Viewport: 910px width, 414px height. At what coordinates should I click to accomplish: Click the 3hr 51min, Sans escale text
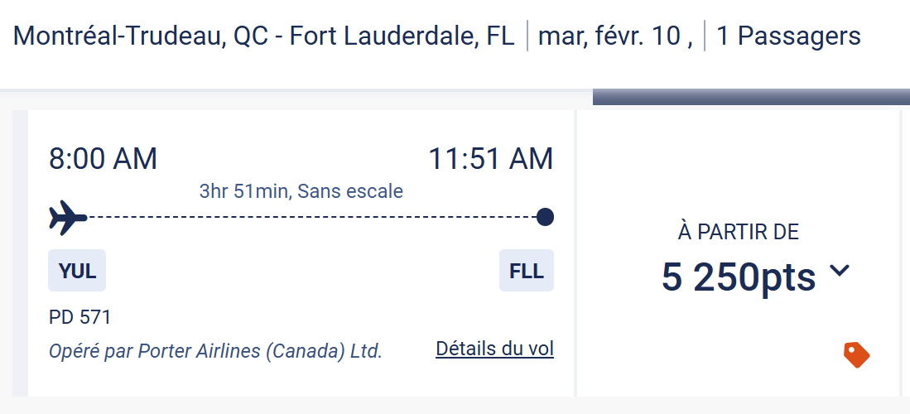click(301, 192)
